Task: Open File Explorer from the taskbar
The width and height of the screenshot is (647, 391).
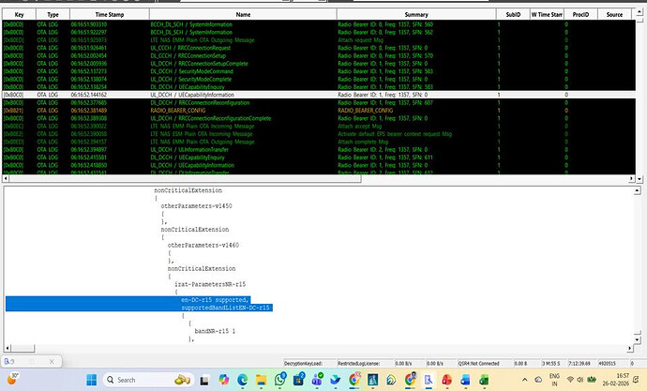Action: (262, 380)
